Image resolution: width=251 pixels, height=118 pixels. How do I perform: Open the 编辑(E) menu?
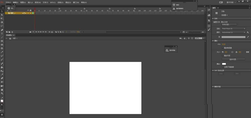16,3
